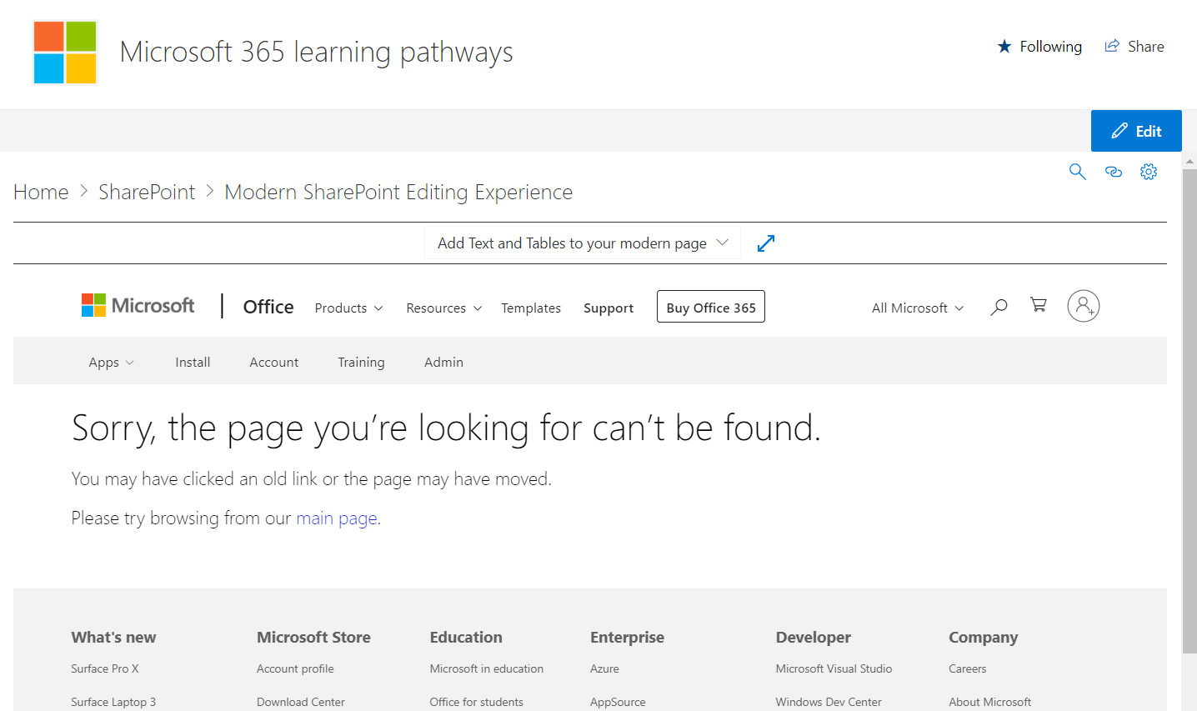Click the four-square site logo
The image size is (1197, 711).
[65, 53]
